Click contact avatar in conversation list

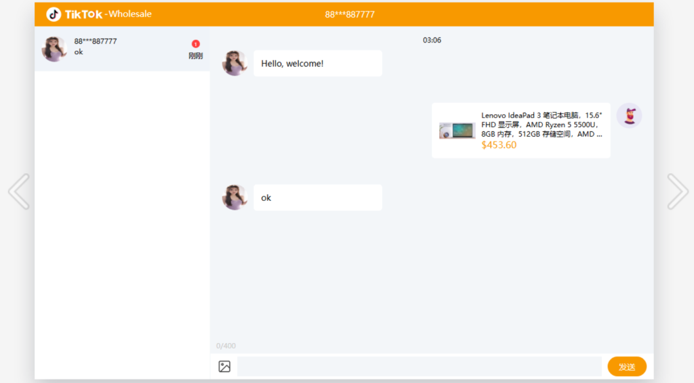[x=54, y=49]
